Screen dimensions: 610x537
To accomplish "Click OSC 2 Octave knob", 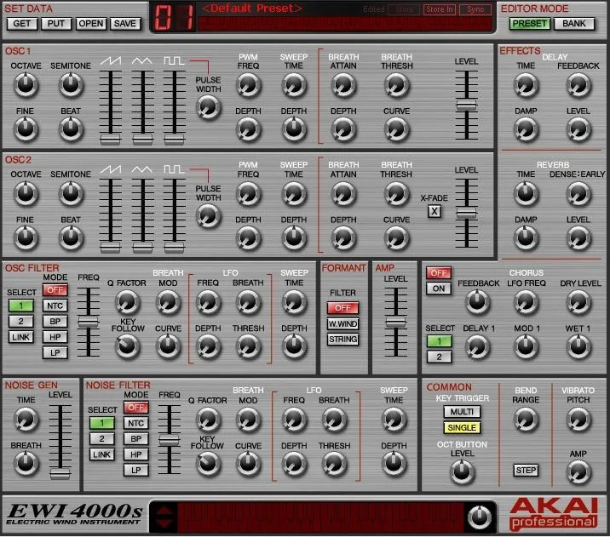I will tap(26, 194).
